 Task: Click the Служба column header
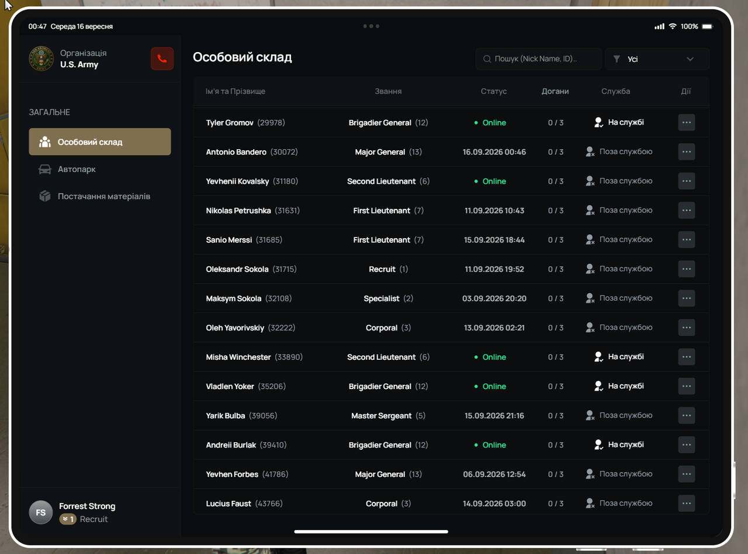(616, 91)
